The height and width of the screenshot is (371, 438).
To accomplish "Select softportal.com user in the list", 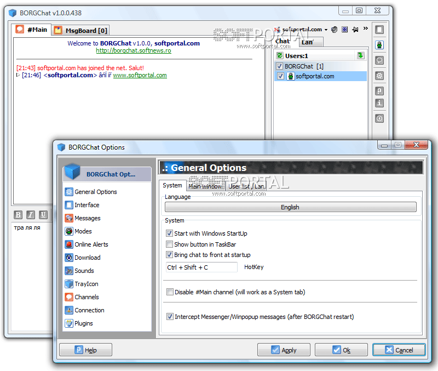I will pyautogui.click(x=321, y=76).
